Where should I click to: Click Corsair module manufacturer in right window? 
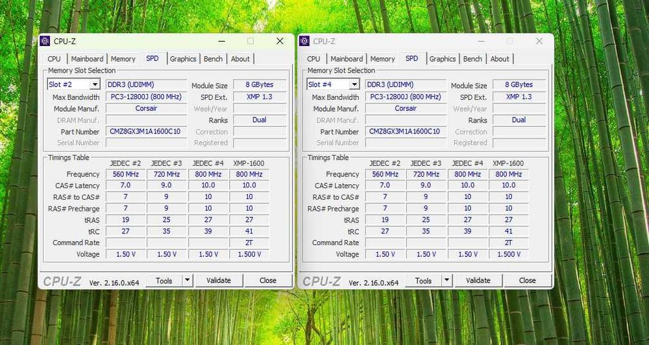(x=406, y=108)
